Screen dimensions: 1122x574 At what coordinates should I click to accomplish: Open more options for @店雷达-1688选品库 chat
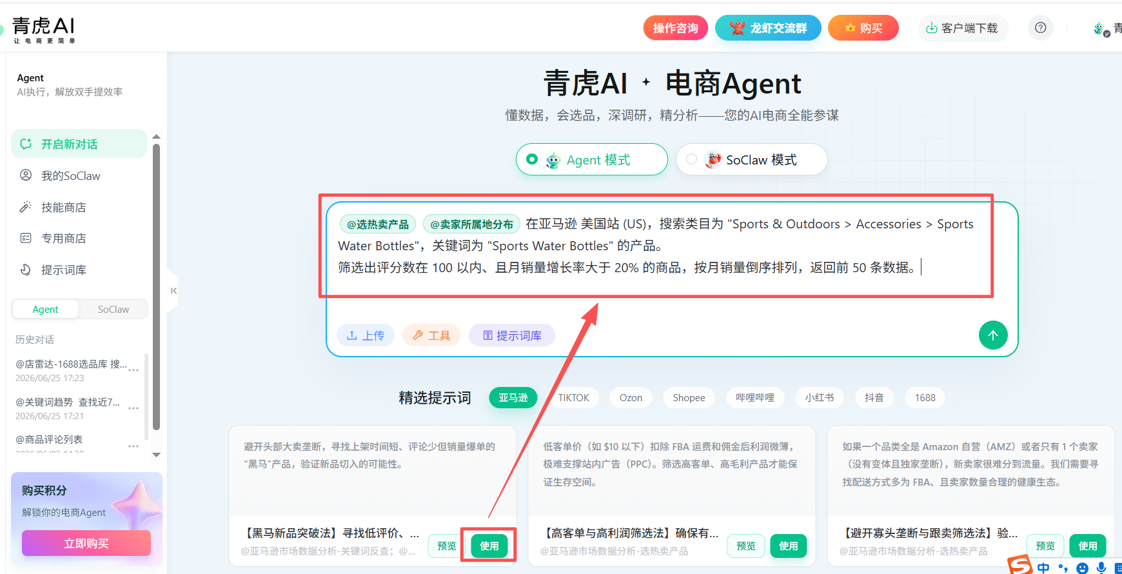click(133, 370)
